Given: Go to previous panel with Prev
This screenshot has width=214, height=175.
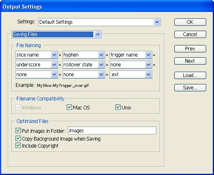Looking at the screenshot, I should 190,49.
